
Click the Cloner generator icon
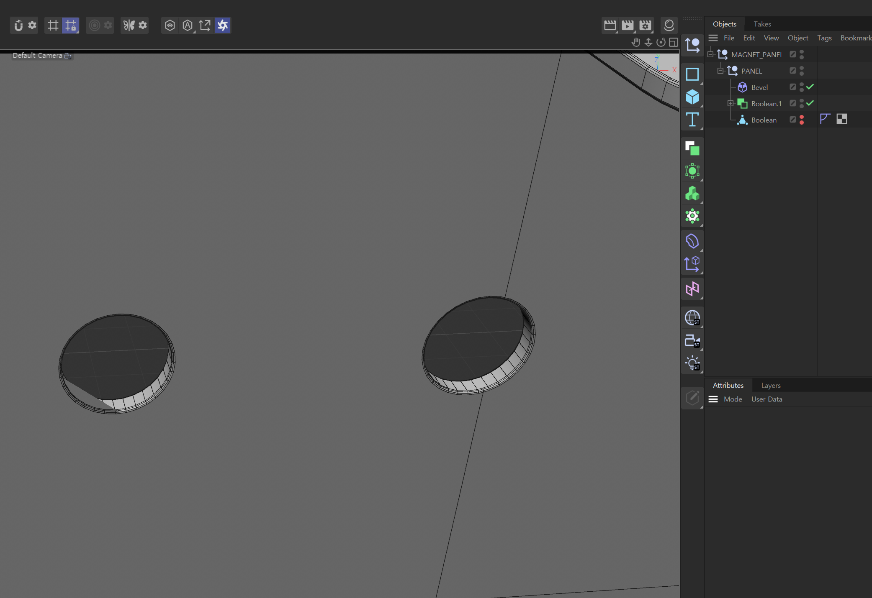click(x=692, y=194)
